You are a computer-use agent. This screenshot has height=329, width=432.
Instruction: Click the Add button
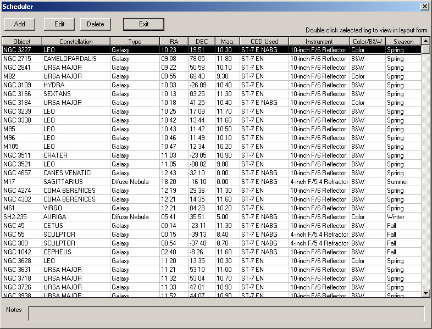click(20, 24)
